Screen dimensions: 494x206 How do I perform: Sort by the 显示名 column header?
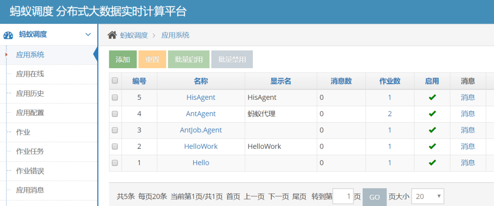click(x=281, y=81)
